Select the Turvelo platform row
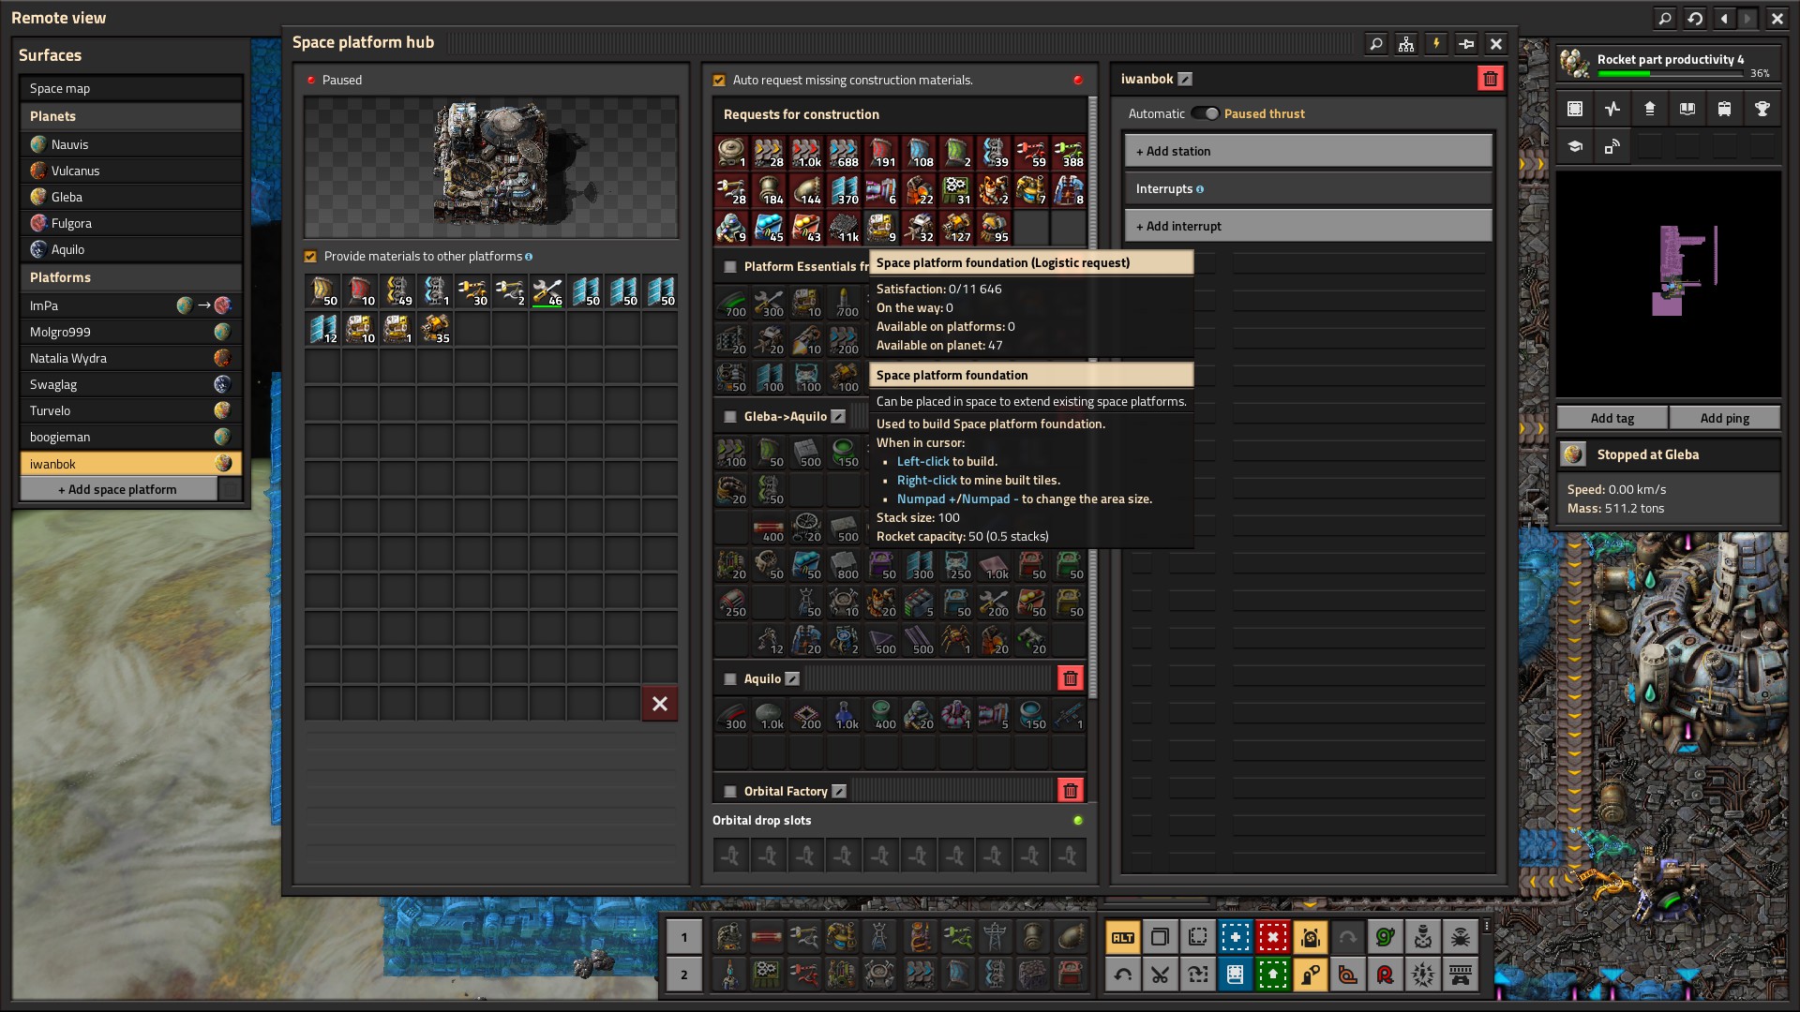The height and width of the screenshot is (1012, 1800). pos(131,410)
